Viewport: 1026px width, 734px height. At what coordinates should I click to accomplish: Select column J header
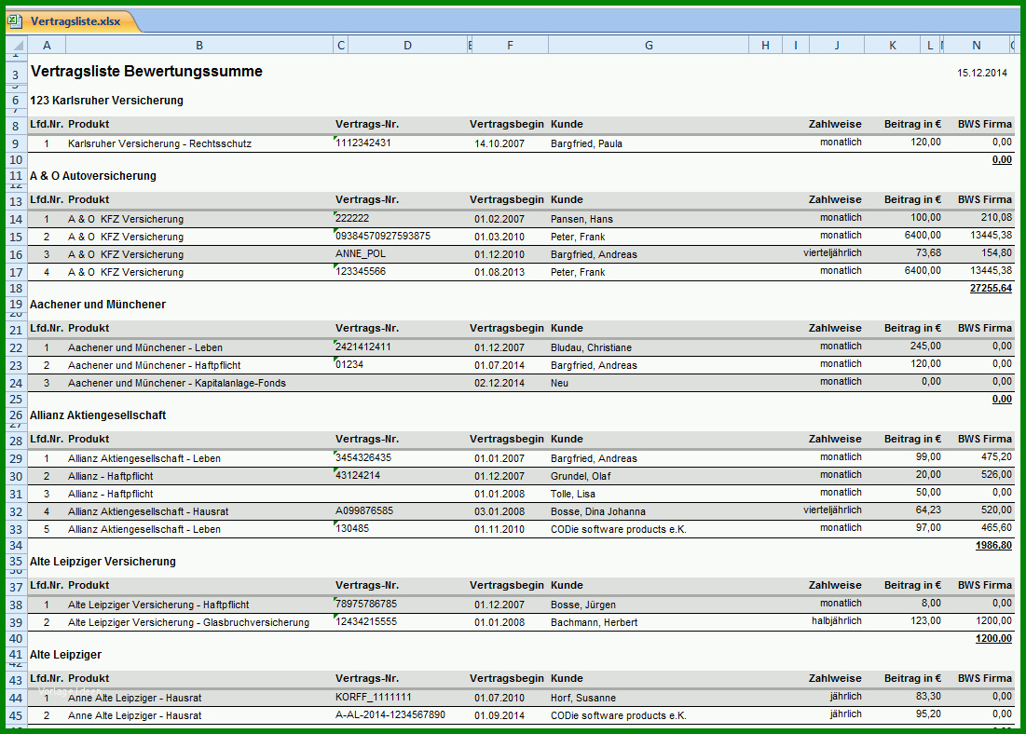[837, 45]
